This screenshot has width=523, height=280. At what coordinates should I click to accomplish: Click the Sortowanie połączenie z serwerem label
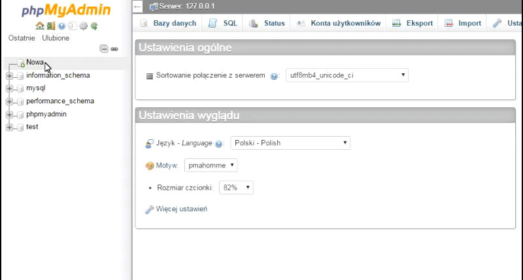coord(211,75)
